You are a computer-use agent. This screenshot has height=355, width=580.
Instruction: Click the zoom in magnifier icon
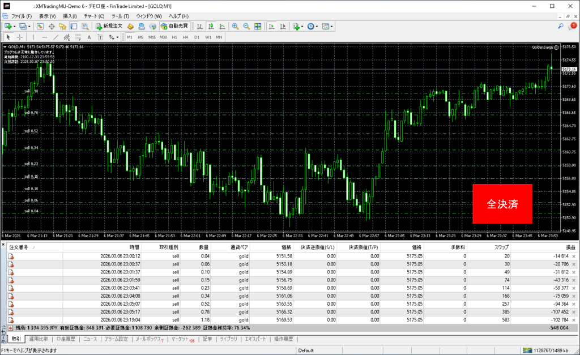click(235, 27)
